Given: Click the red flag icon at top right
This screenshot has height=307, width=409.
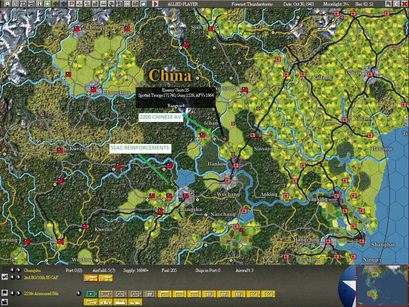Looking at the screenshot, I should 388,4.
